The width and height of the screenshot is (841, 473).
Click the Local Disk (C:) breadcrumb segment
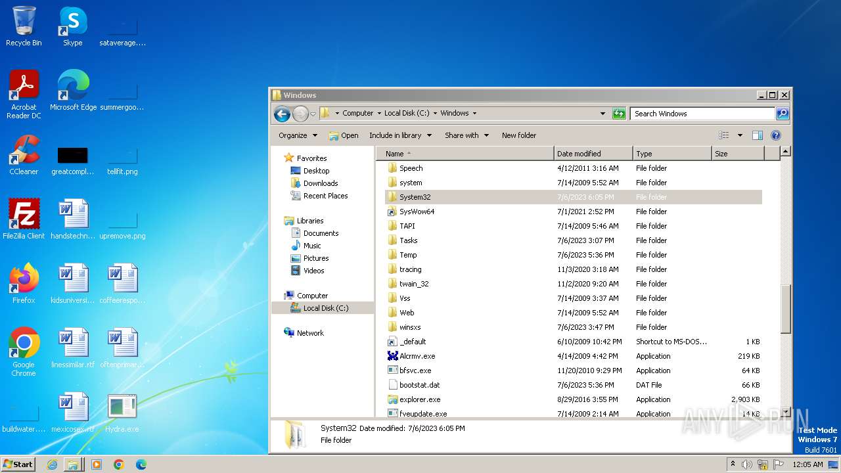(407, 113)
